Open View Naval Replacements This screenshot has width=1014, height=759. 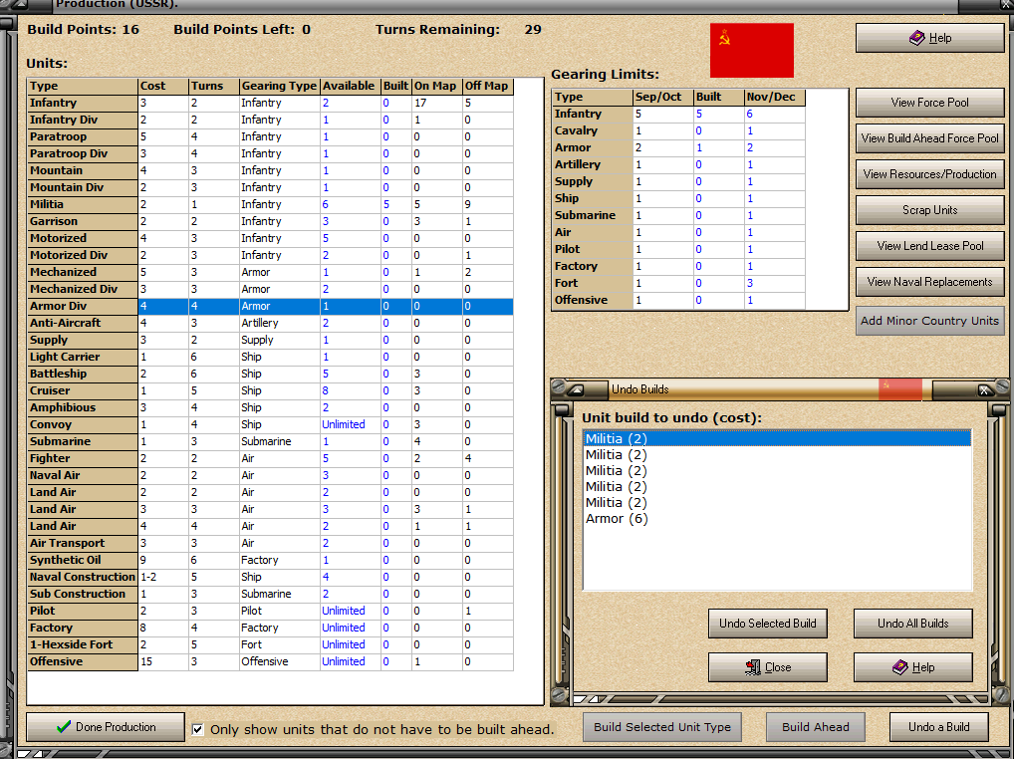point(929,282)
